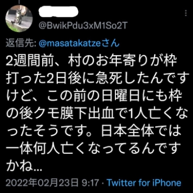Click the tweet line starting 2週間前

coord(91,61)
